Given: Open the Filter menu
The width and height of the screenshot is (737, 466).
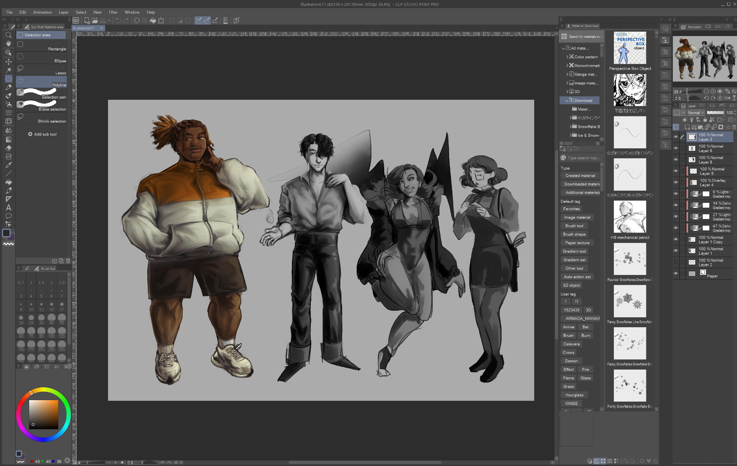Looking at the screenshot, I should (113, 12).
